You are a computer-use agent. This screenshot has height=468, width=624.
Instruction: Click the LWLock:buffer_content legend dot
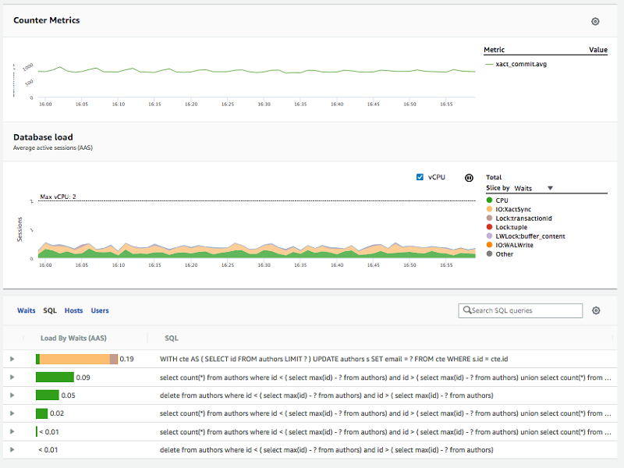[x=490, y=236]
